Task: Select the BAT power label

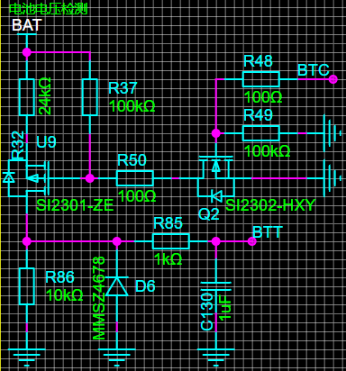Action: [26, 25]
